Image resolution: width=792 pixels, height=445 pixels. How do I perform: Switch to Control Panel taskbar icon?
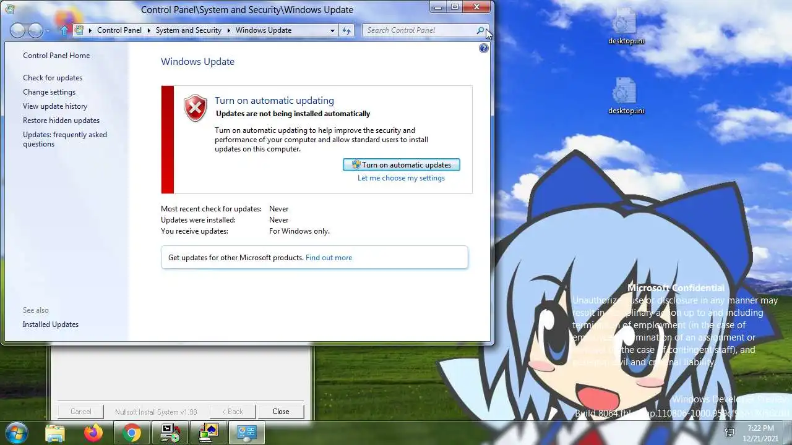pyautogui.click(x=246, y=433)
